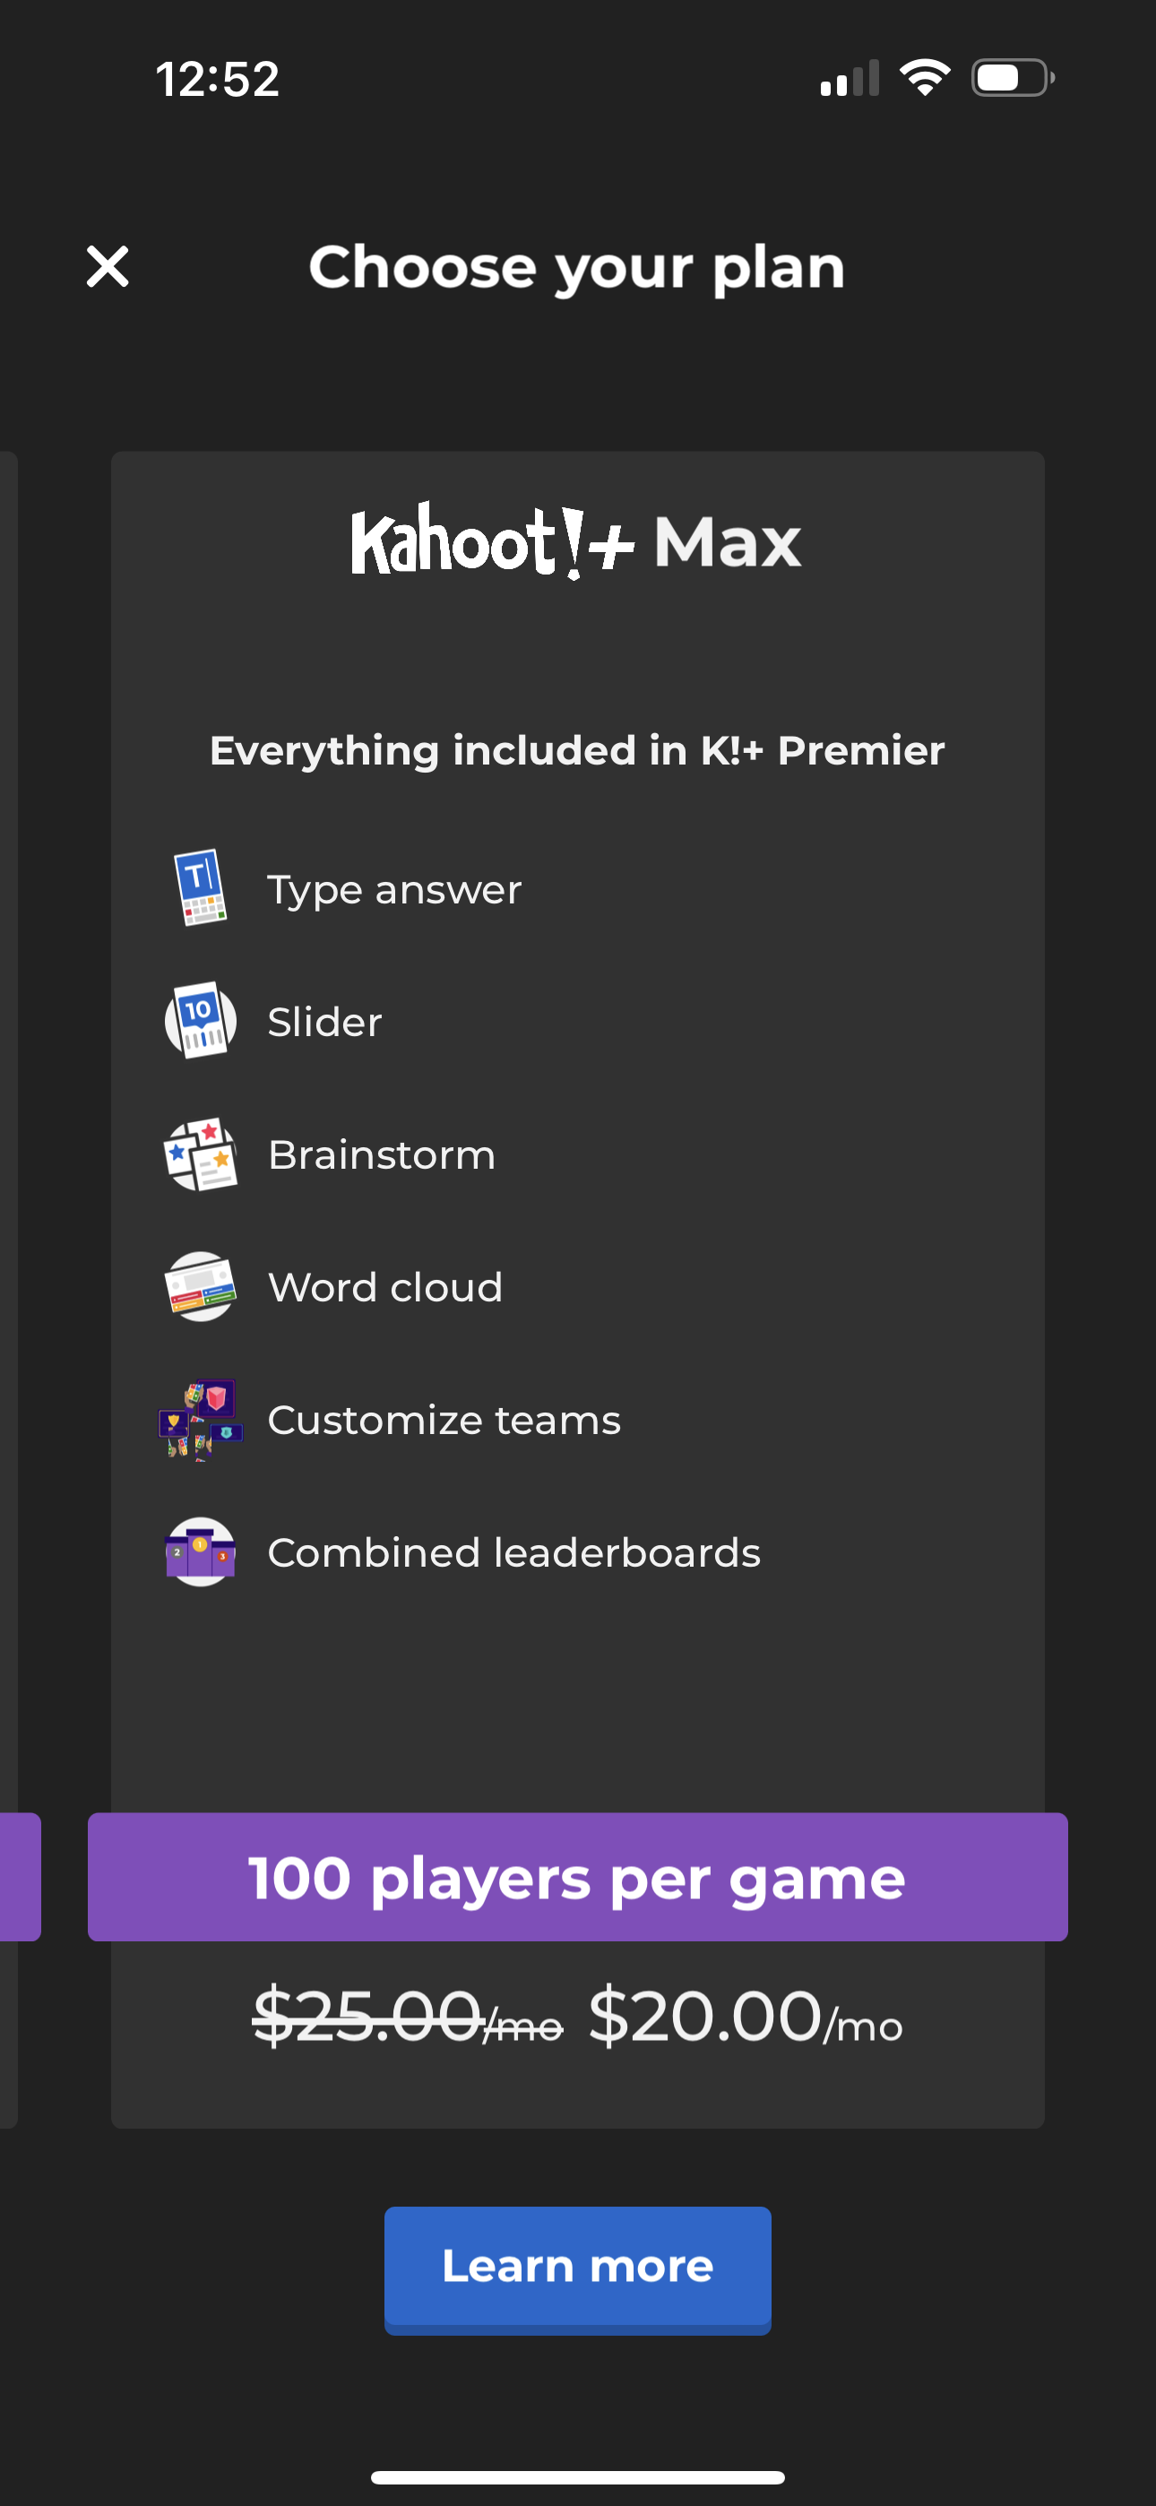
Task: Tap the Wi-Fi icon in status bar
Action: point(925,80)
